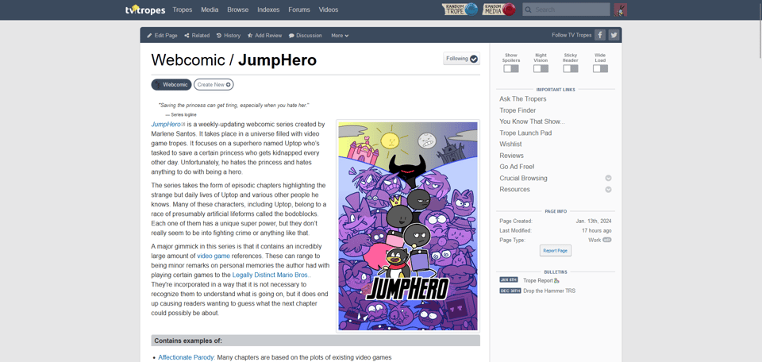Open the TV Tropes Twitter page icon
The image size is (762, 362).
click(614, 35)
